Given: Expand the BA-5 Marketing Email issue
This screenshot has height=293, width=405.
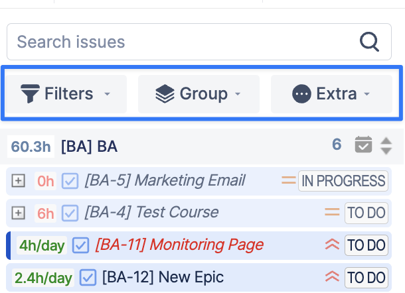Looking at the screenshot, I should tap(19, 180).
